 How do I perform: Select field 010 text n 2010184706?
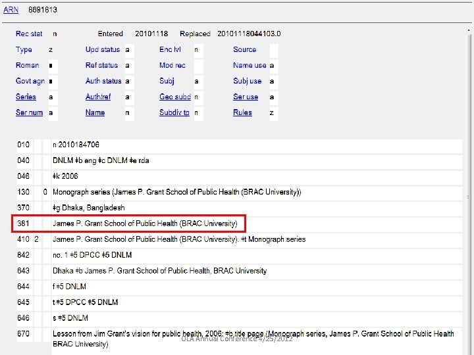(76, 145)
